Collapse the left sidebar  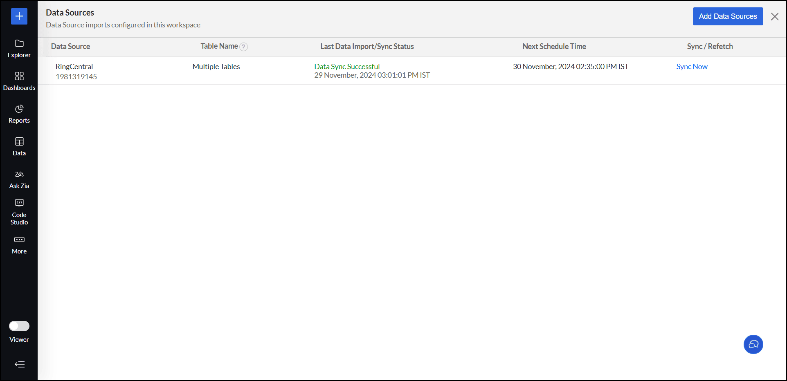coord(19,364)
